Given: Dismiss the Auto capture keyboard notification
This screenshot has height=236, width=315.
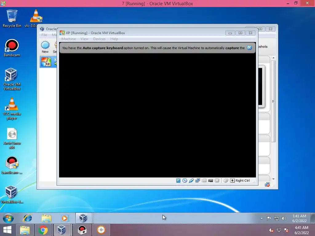Looking at the screenshot, I should (249, 48).
